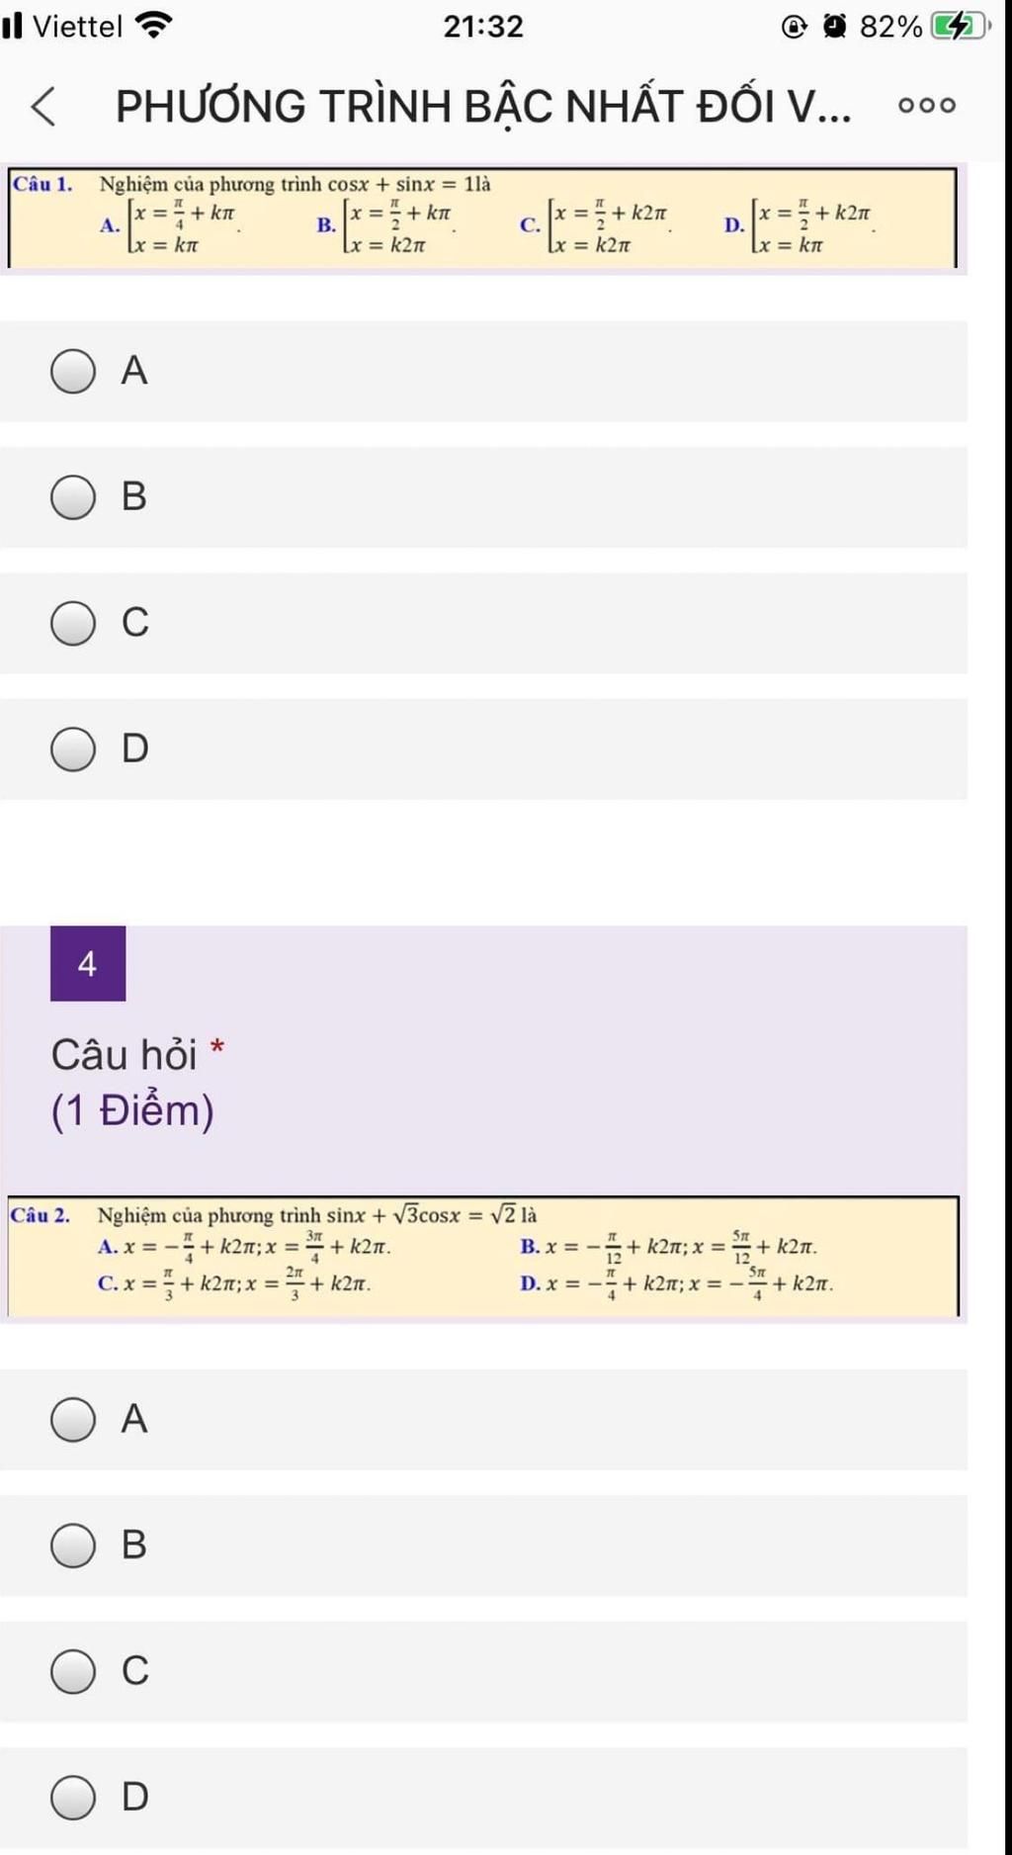
Task: Pick option D for Câu 1
Action: click(x=73, y=750)
